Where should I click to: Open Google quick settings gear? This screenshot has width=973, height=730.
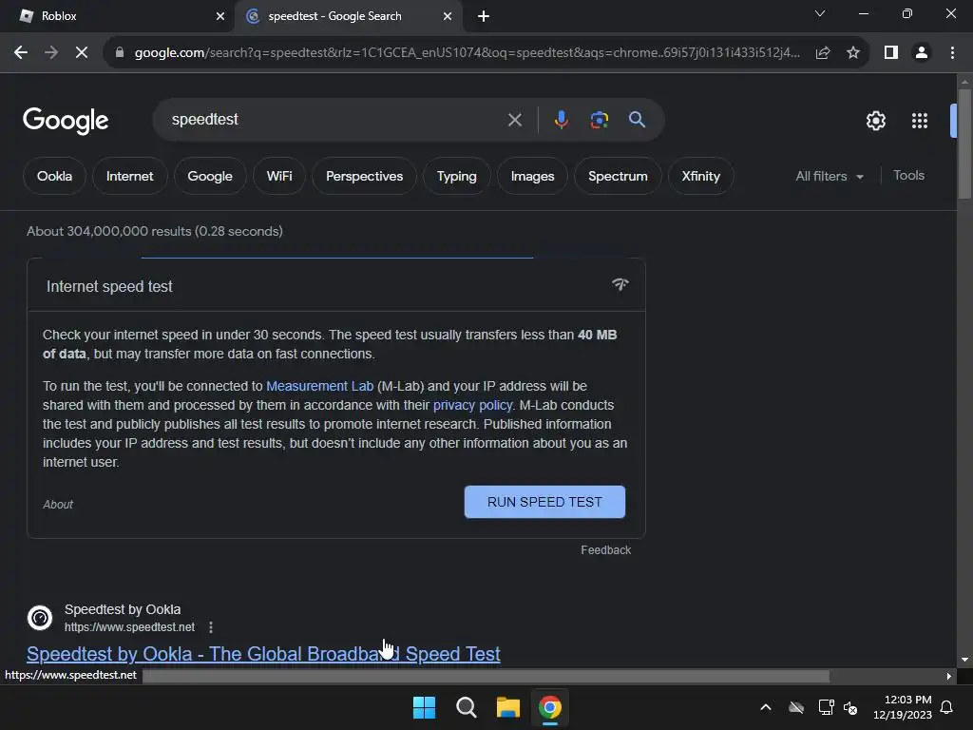click(x=875, y=121)
